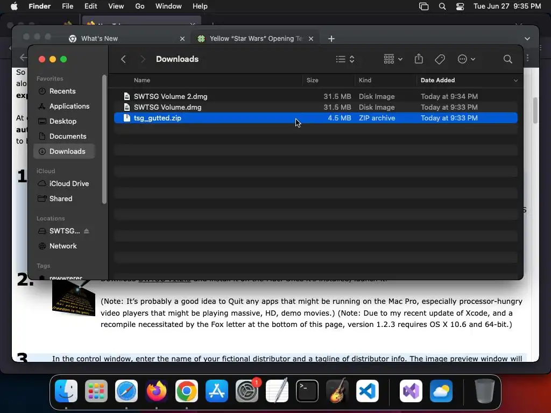The width and height of the screenshot is (551, 413).
Task: Toggle the Date Added sort direction chevron
Action: [515, 81]
